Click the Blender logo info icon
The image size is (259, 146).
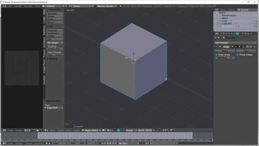pos(121,6)
